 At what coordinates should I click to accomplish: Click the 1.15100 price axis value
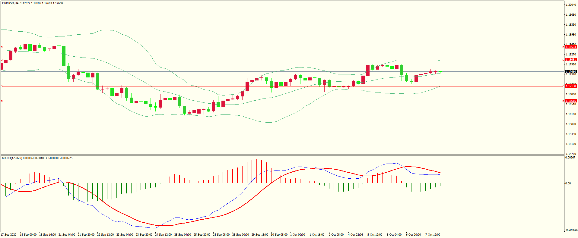(x=571, y=144)
